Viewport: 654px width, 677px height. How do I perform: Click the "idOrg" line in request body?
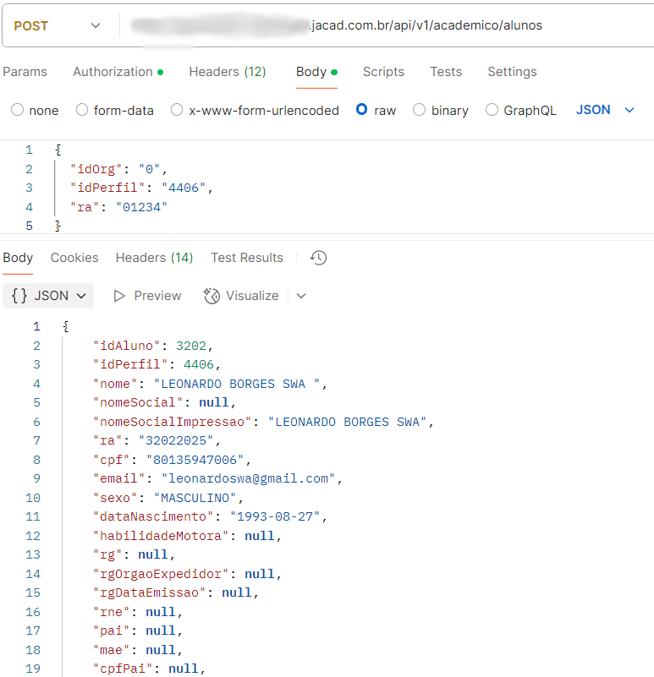click(118, 169)
